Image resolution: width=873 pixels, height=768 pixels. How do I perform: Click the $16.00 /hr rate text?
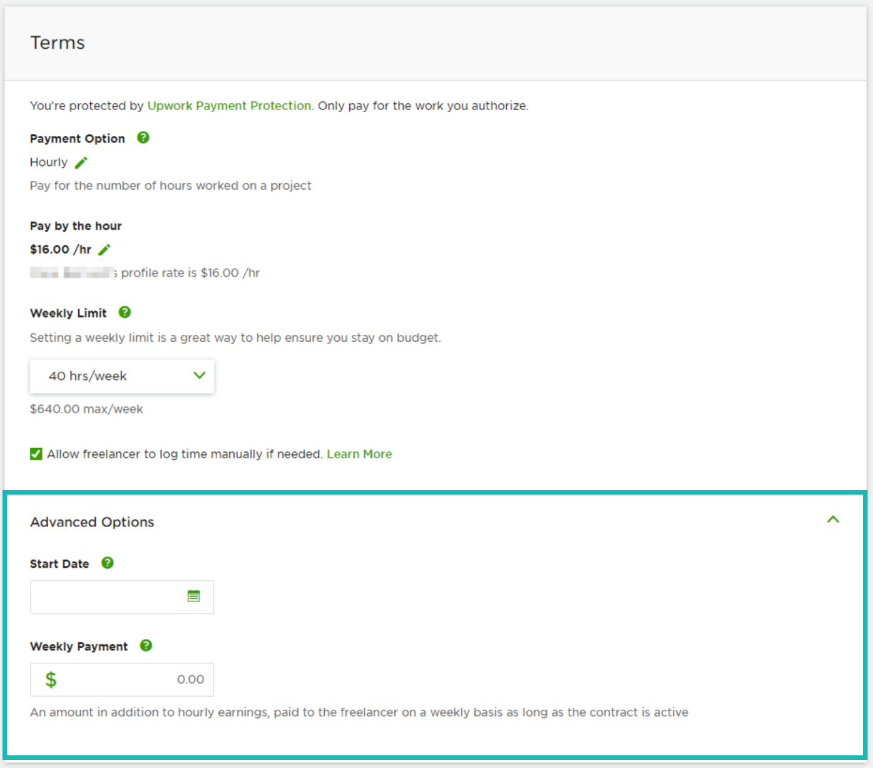coord(61,250)
